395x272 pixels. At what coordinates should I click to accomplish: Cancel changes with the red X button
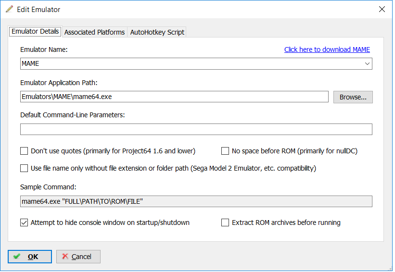tap(78, 257)
